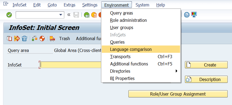Viewport: 232px width, 105px height.
Task: Click the Copy InfoSet icon
Action: [x=9, y=39]
